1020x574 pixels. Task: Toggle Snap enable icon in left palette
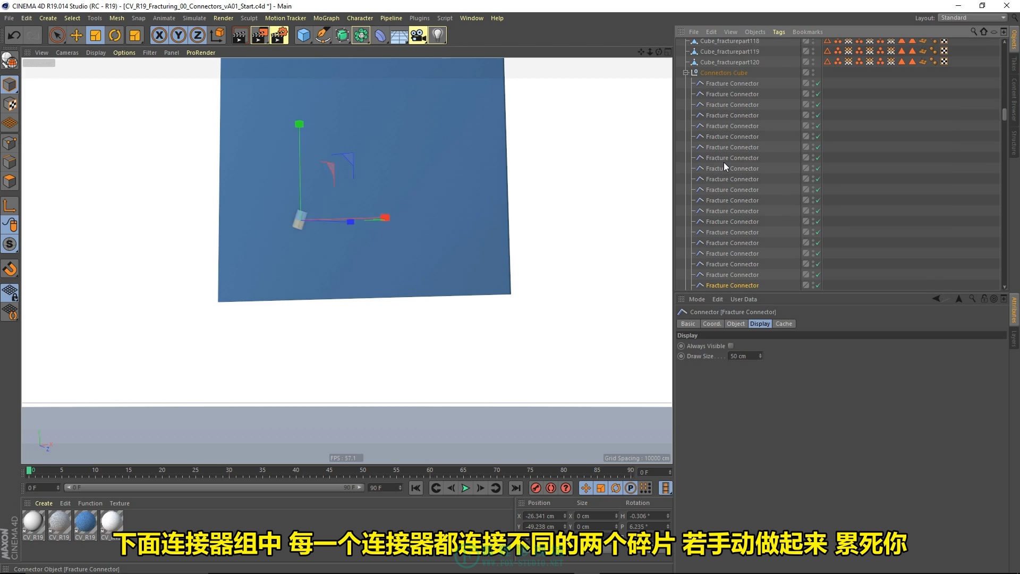[x=10, y=269]
